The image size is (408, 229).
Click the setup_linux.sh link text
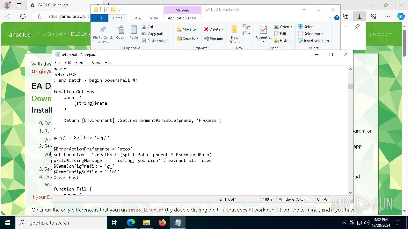coord(146,210)
